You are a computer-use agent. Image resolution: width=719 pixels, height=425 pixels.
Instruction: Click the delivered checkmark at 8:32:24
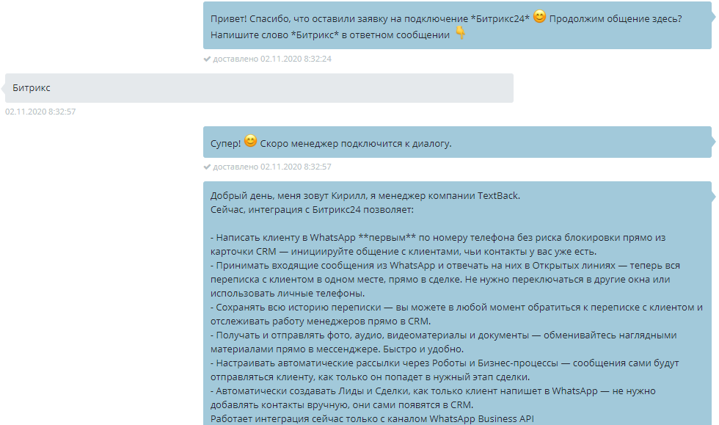point(207,59)
